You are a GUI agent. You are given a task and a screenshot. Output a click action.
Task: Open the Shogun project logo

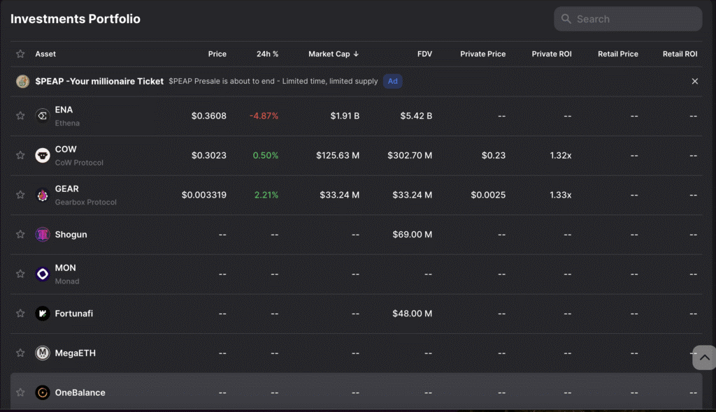point(43,235)
